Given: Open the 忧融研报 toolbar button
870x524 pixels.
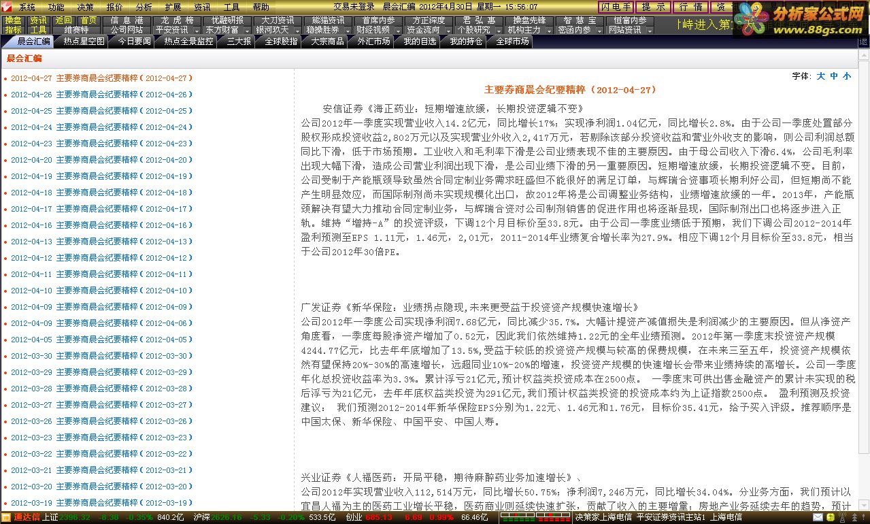Looking at the screenshot, I should (x=227, y=20).
